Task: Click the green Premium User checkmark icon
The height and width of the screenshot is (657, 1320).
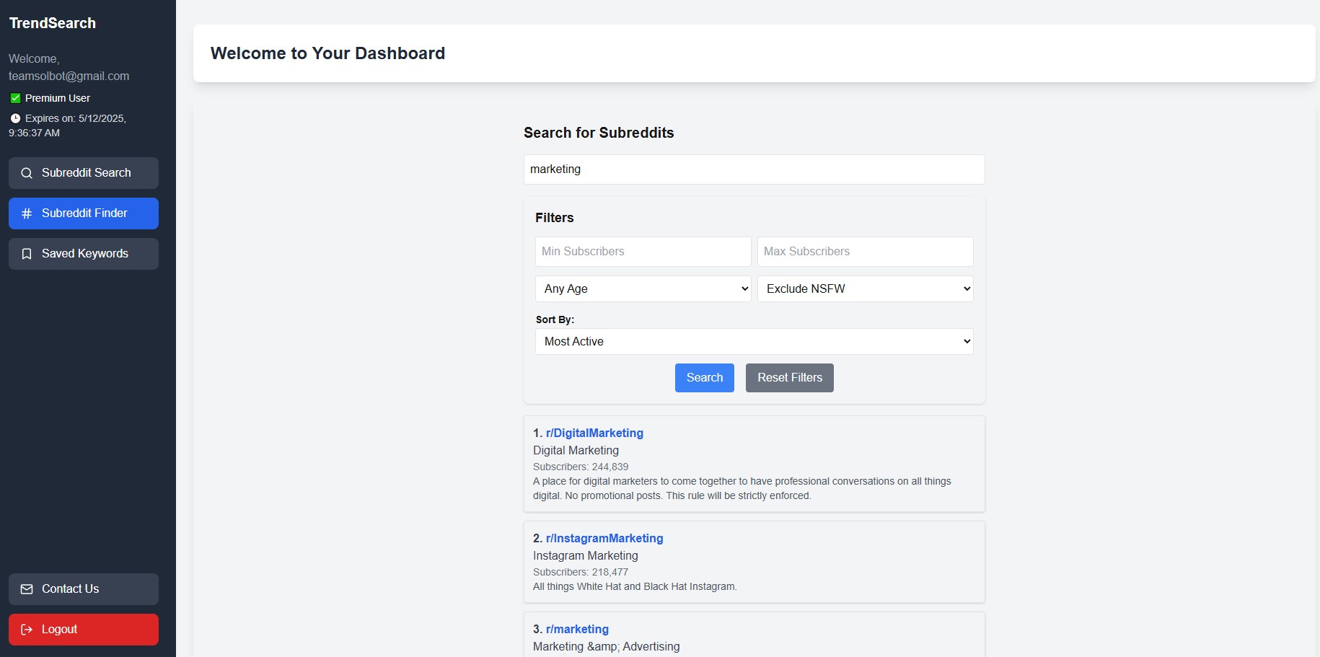Action: pyautogui.click(x=15, y=98)
